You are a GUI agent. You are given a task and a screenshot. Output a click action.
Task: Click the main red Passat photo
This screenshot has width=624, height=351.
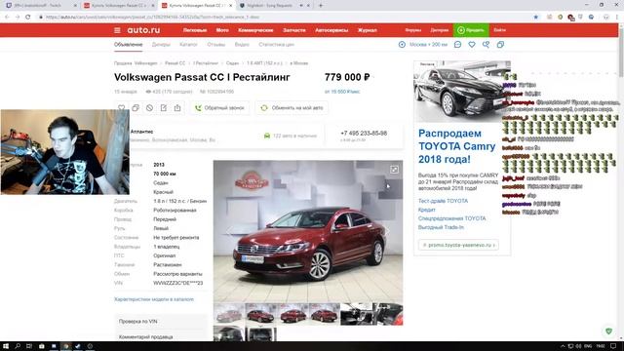[308, 231]
